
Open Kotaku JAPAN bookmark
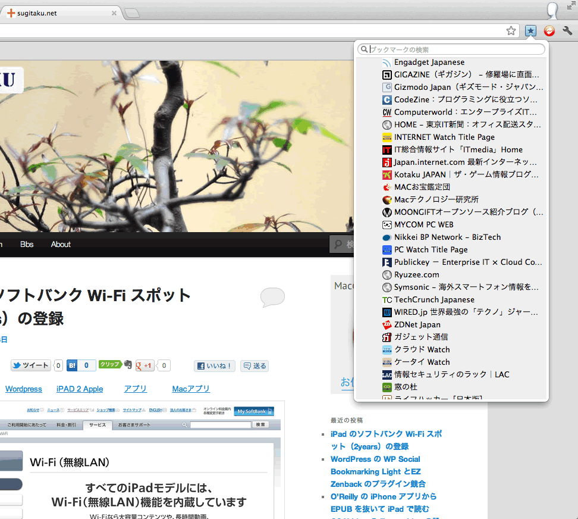pos(451,174)
